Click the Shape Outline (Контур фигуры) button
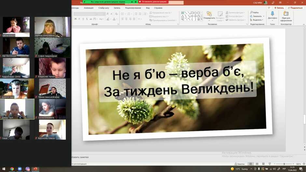 (235, 16)
